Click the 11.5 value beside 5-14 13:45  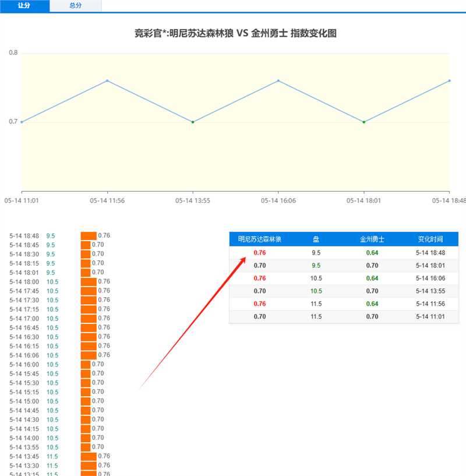52,457
